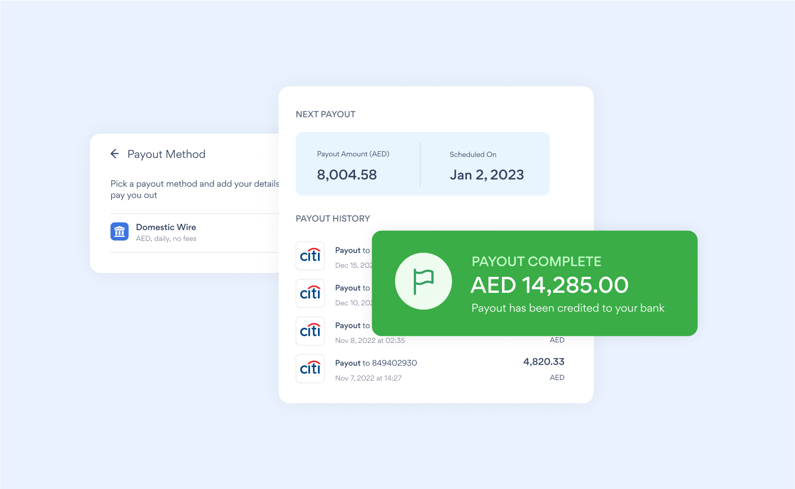The height and width of the screenshot is (489, 795).
Task: Click the Payout Method page title
Action: tap(167, 154)
